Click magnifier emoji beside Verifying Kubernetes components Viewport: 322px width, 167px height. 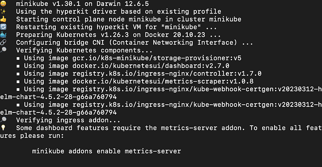click(3, 50)
